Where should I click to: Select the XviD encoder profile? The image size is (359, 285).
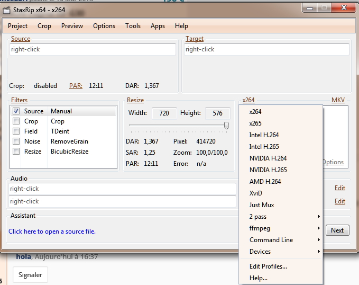click(x=281, y=193)
